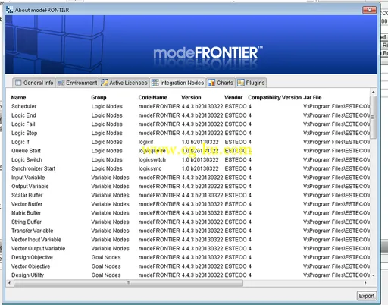
Task: Click the logicsync code name cell
Action: [x=149, y=168]
